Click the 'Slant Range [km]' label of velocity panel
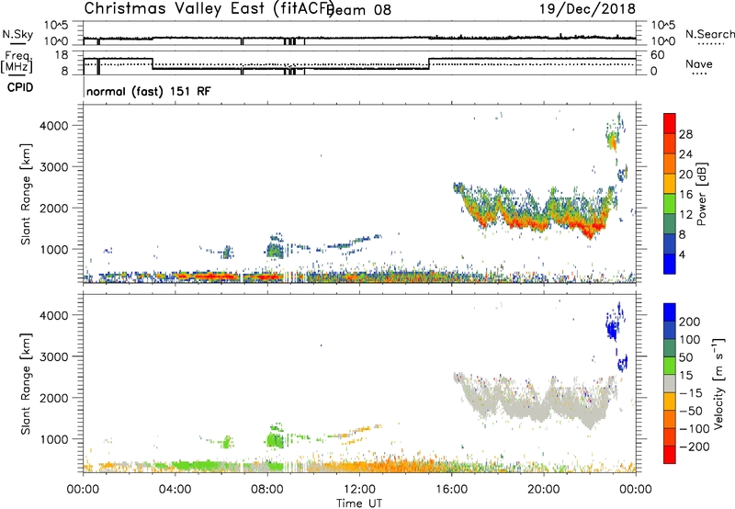735x509 pixels. pos(26,383)
